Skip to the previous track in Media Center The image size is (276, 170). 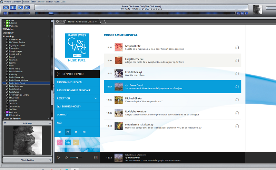pyautogui.click(x=6, y=7)
